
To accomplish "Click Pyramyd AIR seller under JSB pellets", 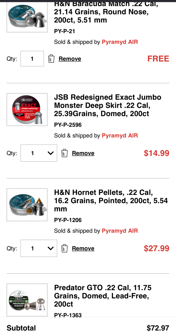I will coord(120,136).
